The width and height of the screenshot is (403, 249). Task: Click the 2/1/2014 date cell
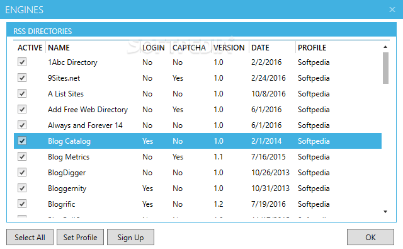click(266, 141)
